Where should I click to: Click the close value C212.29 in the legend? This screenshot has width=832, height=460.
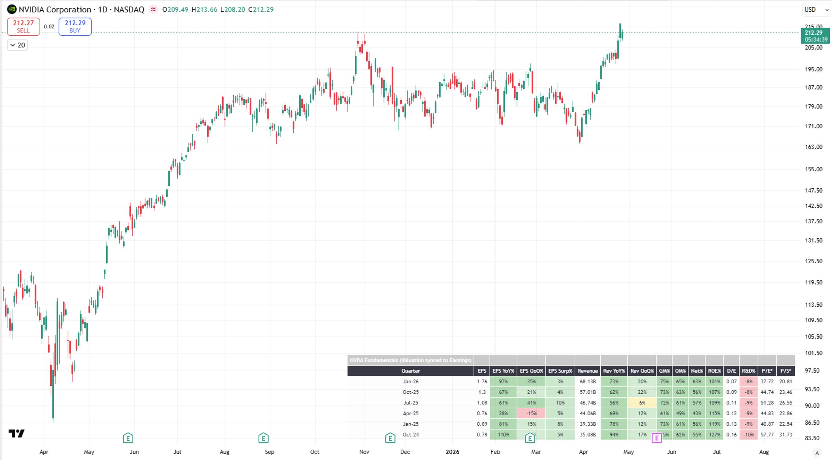(261, 9)
